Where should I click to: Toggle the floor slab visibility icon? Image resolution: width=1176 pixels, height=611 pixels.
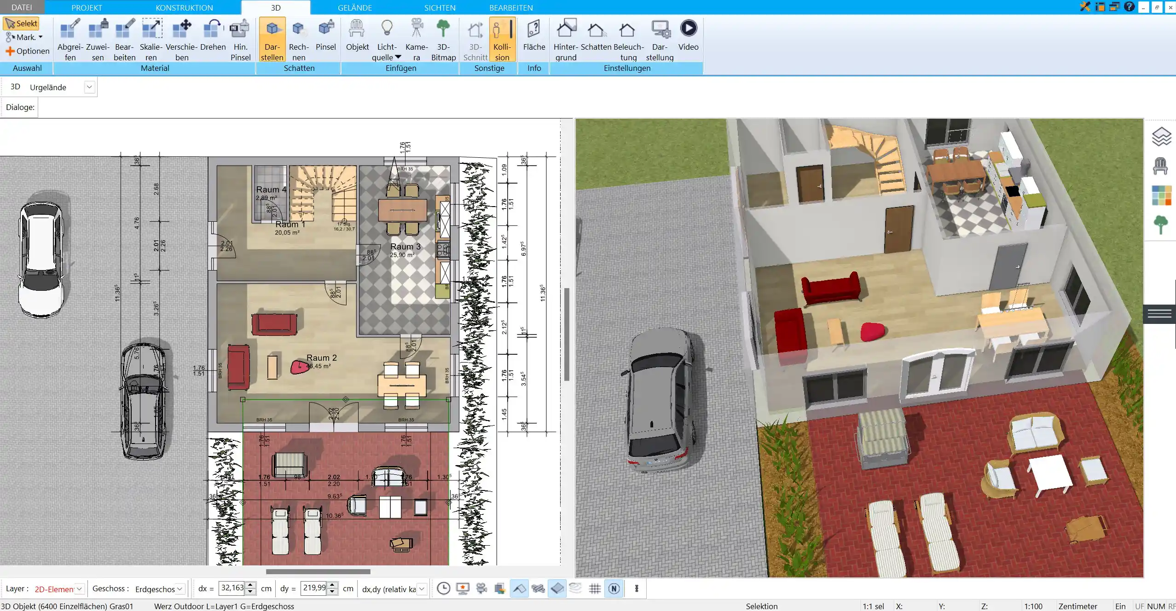pos(557,588)
